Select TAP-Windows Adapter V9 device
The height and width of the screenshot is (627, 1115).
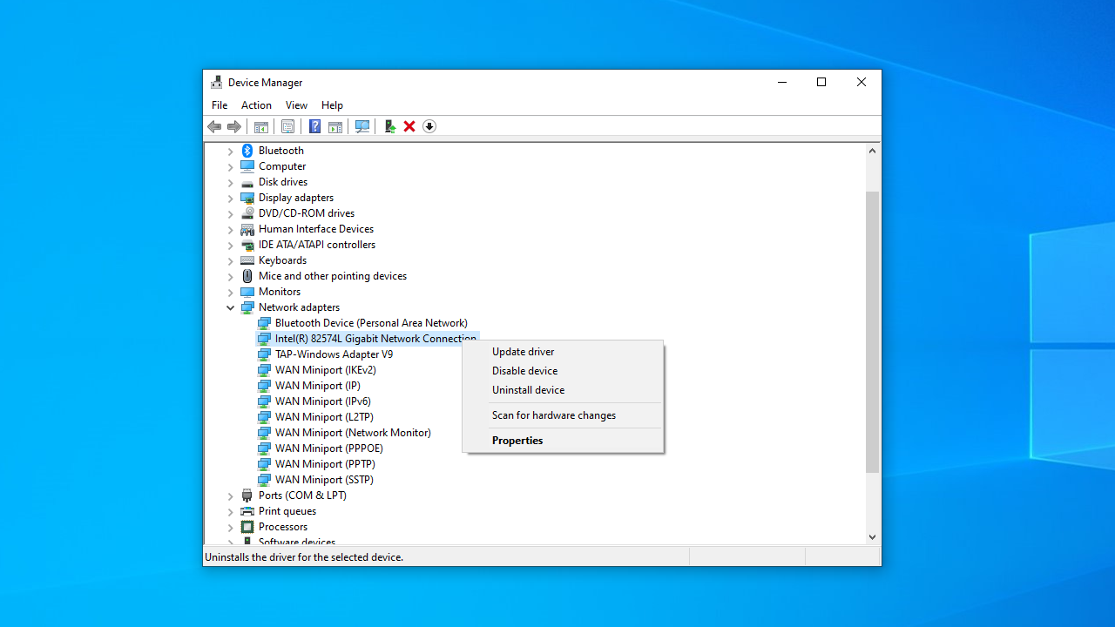coord(334,354)
